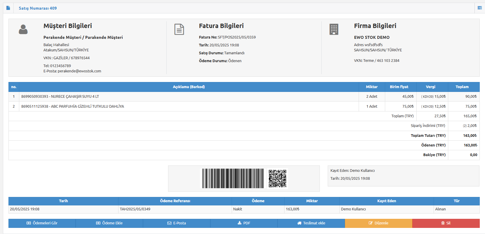
Task: Click the Satış Numarası 409 title
Action: (38, 8)
